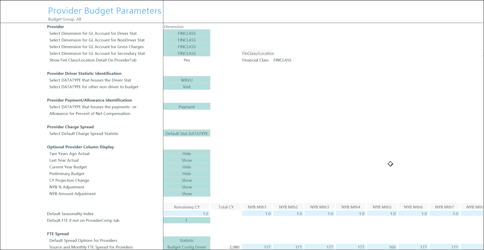Image resolution: width=484 pixels, height=250 pixels.
Task: Open the Statistic default spread options cell
Action: pos(186,241)
